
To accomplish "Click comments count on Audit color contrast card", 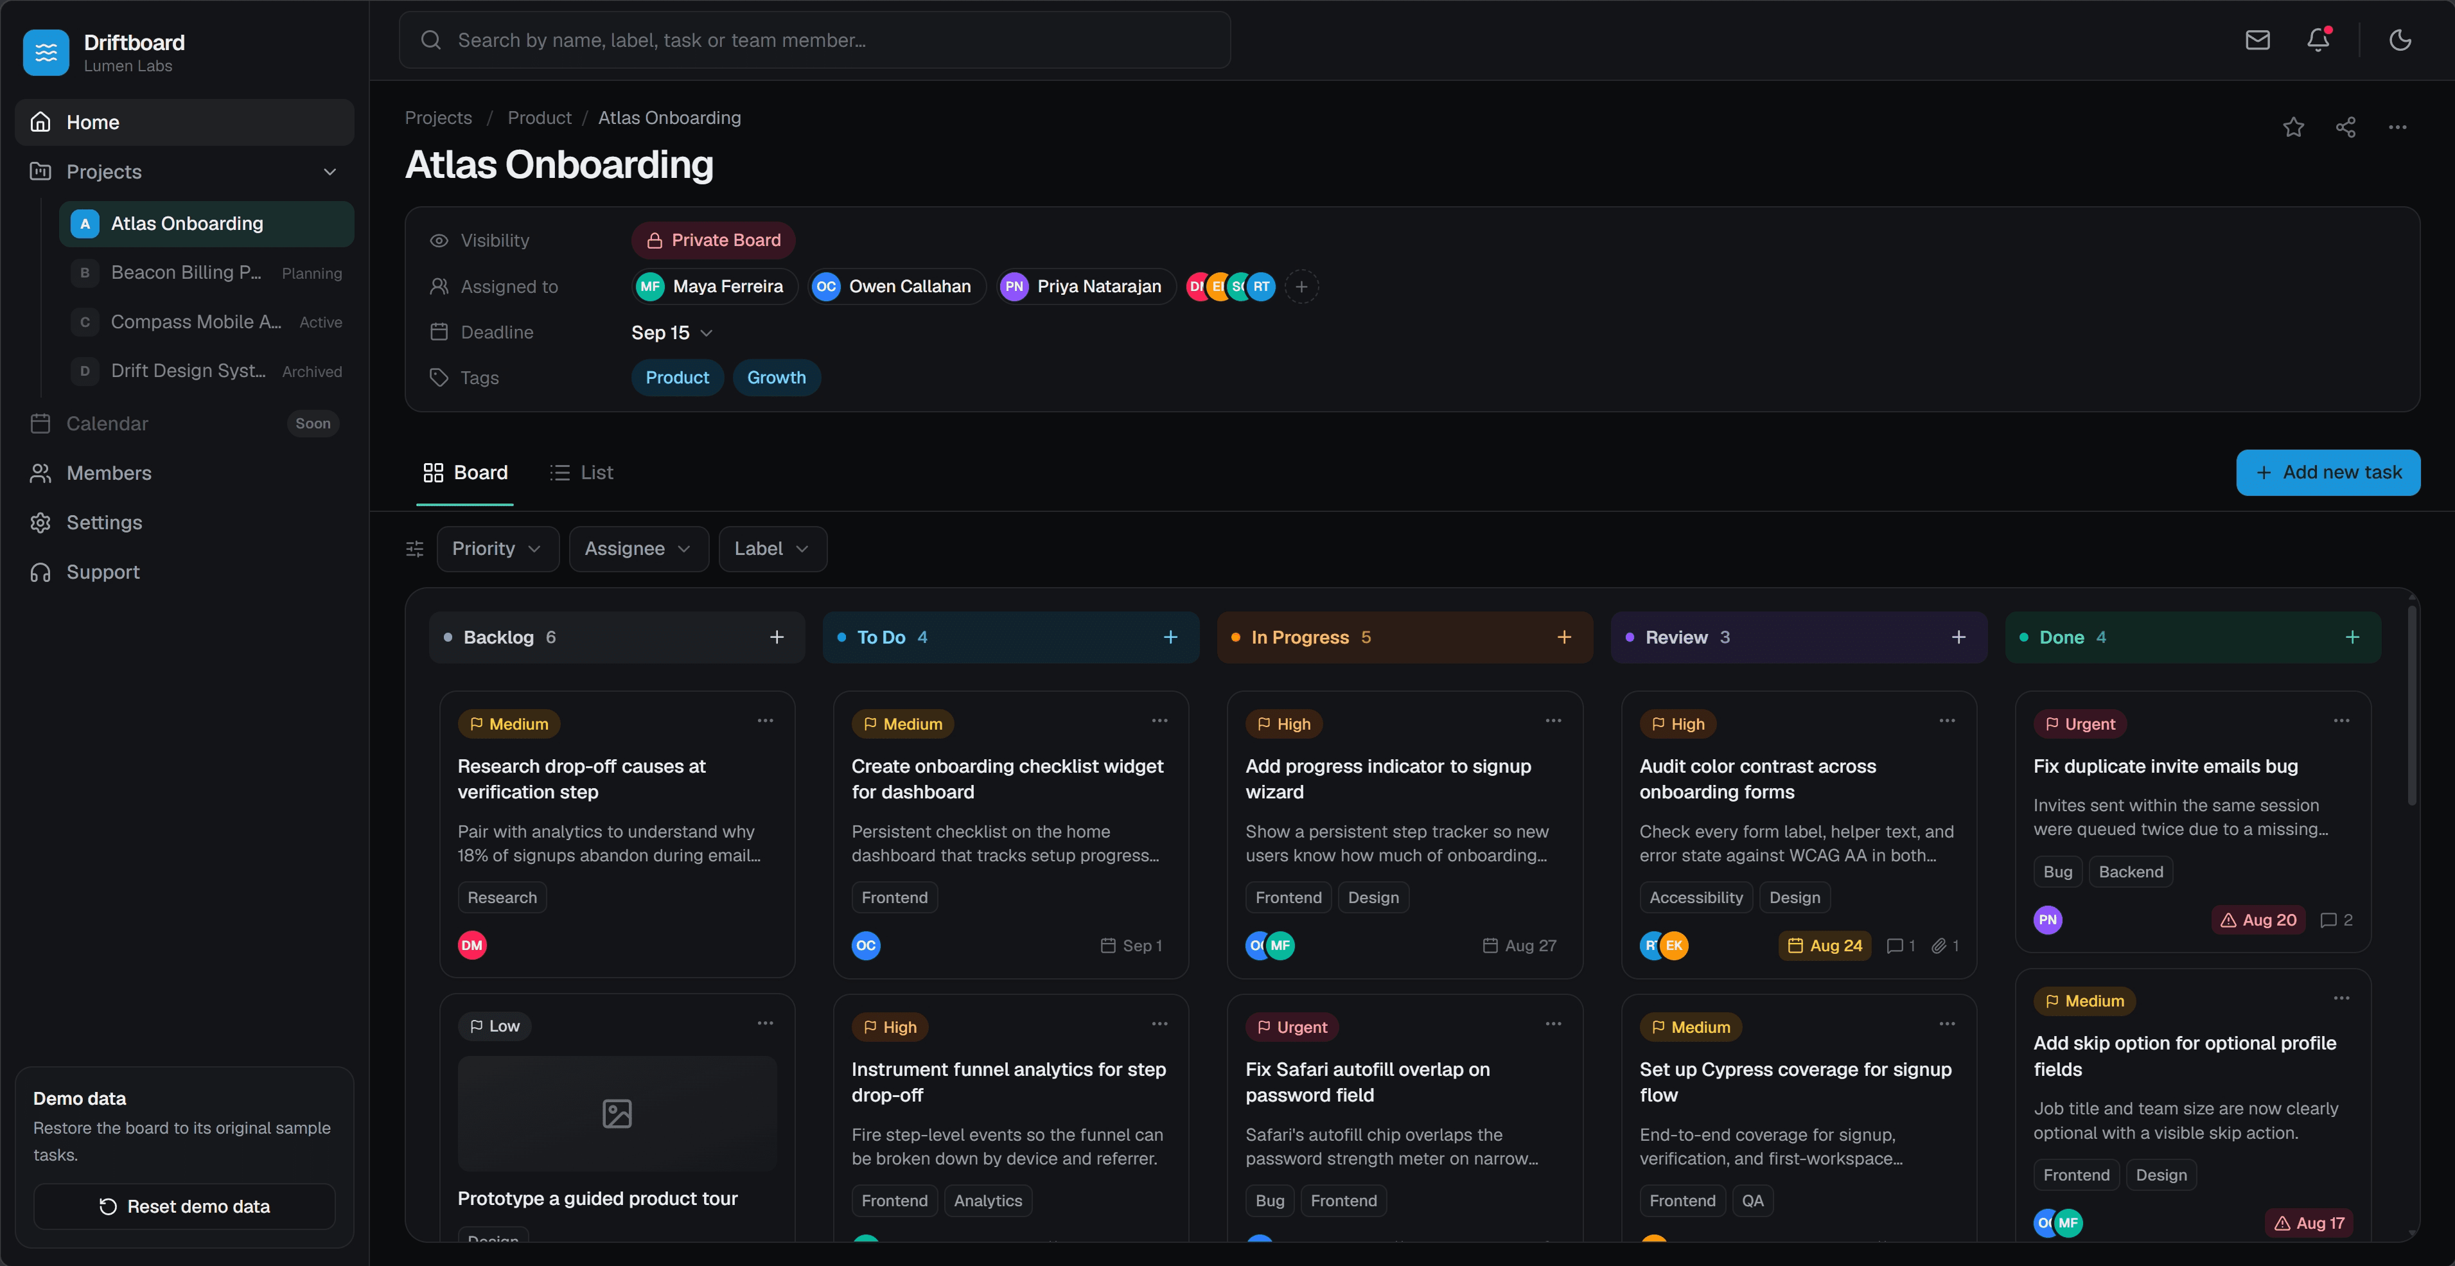I will coord(1901,945).
